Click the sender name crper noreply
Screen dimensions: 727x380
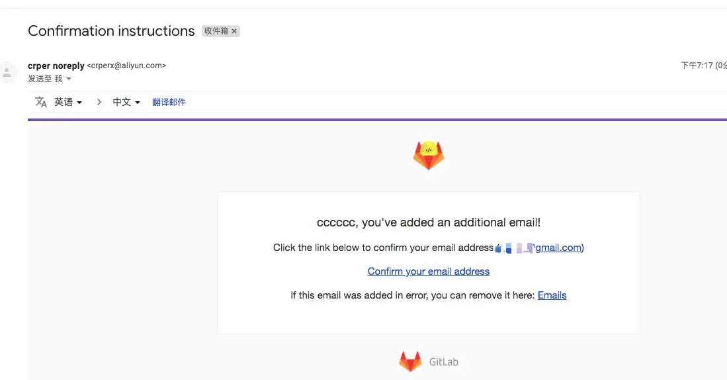tap(56, 66)
